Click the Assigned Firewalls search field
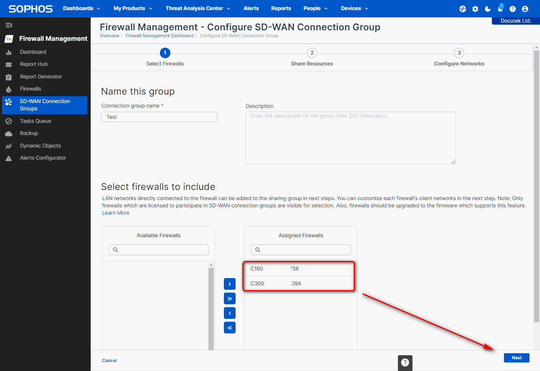Viewport: 540px width, 371px height. [x=301, y=250]
